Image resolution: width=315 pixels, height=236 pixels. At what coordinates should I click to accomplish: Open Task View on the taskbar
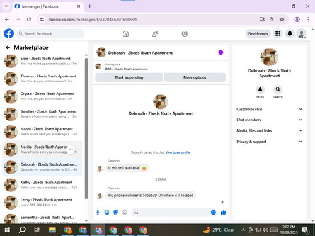point(37,230)
